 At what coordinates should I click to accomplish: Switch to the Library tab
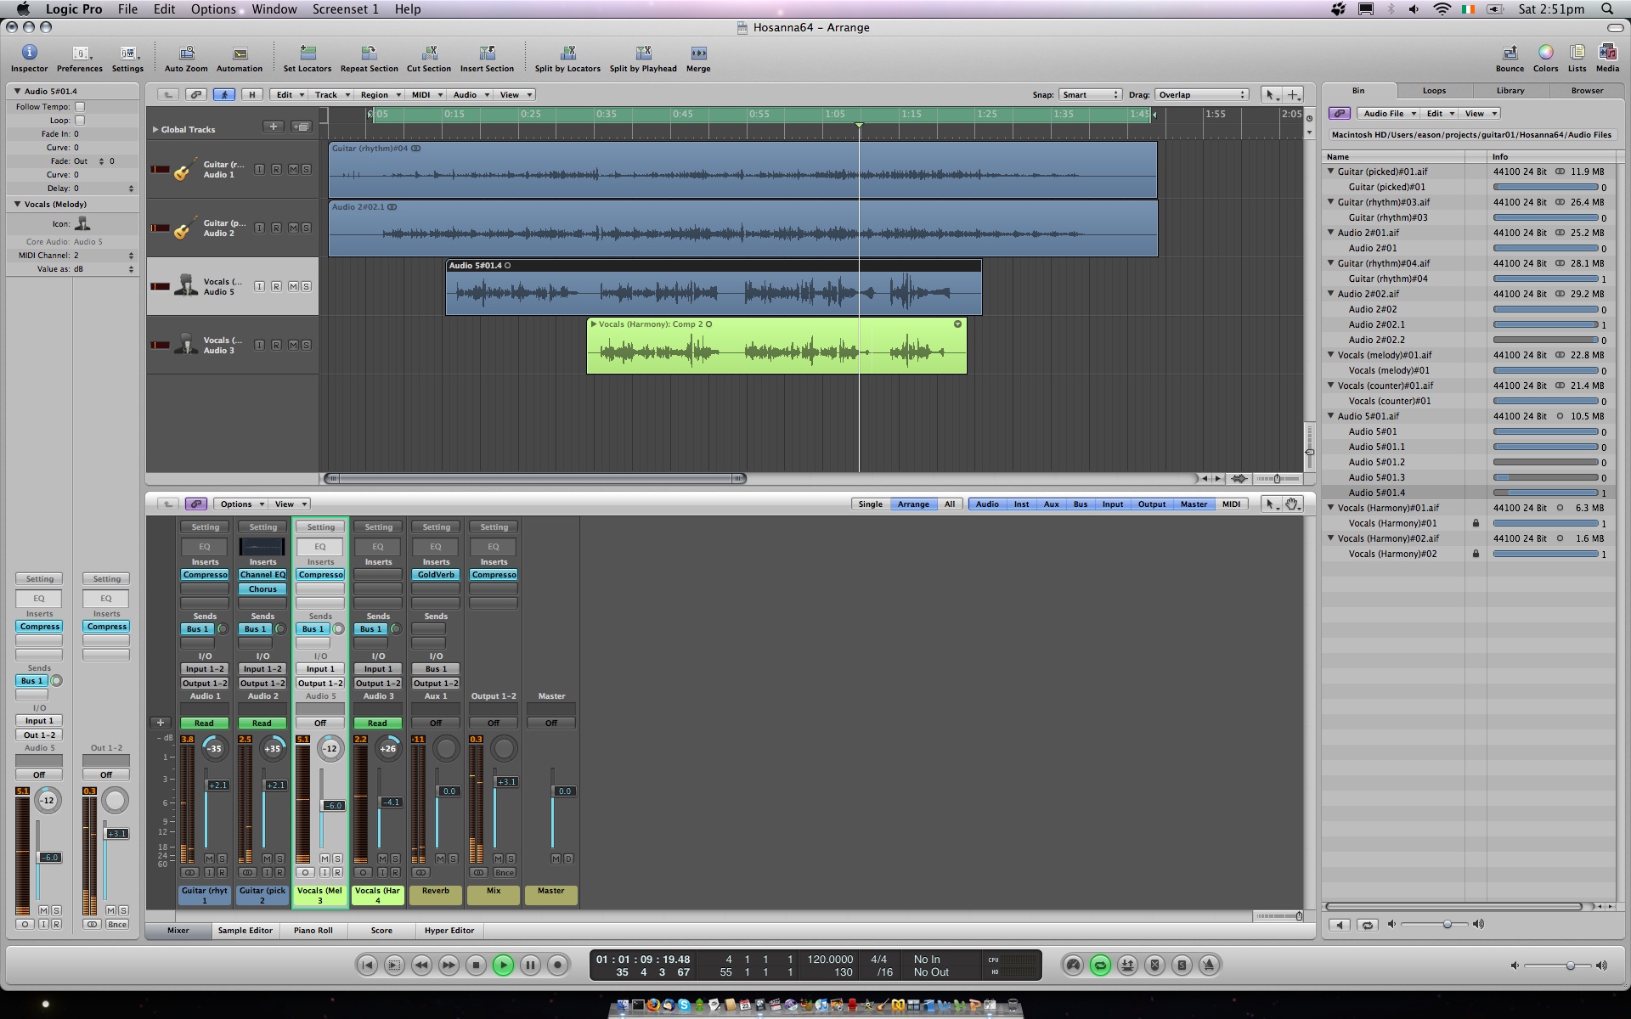[1510, 90]
